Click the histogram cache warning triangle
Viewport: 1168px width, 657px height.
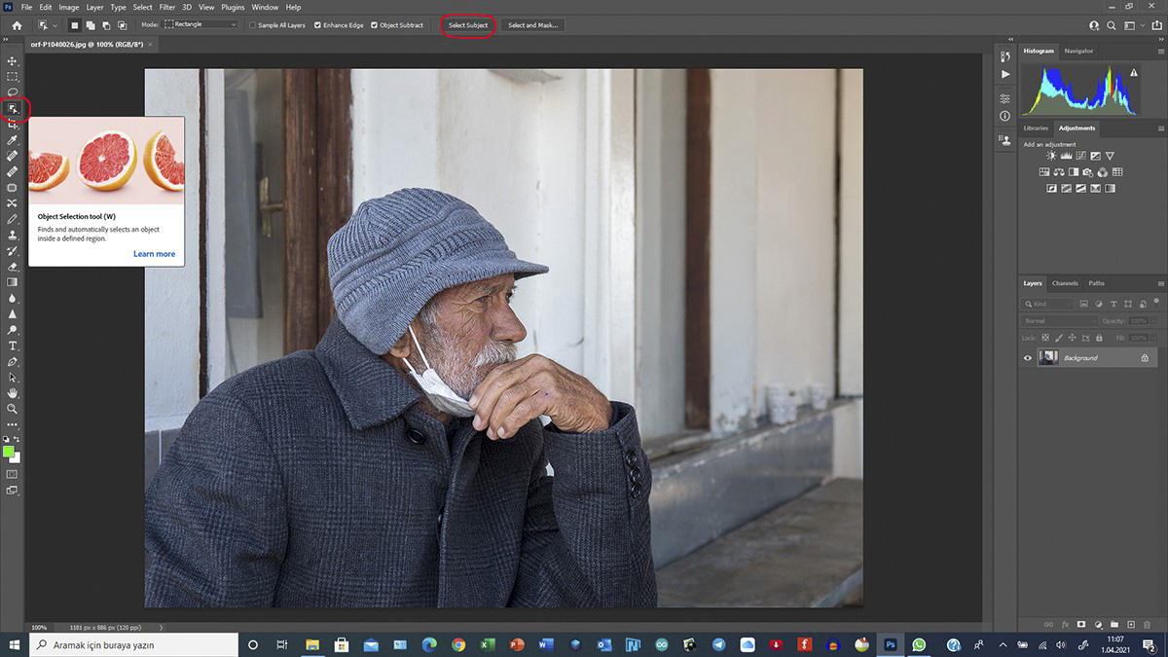1134,73
